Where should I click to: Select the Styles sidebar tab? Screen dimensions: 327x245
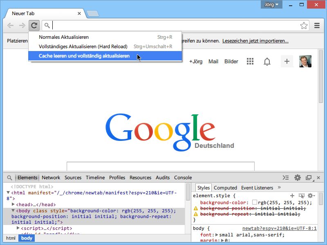pos(204,188)
